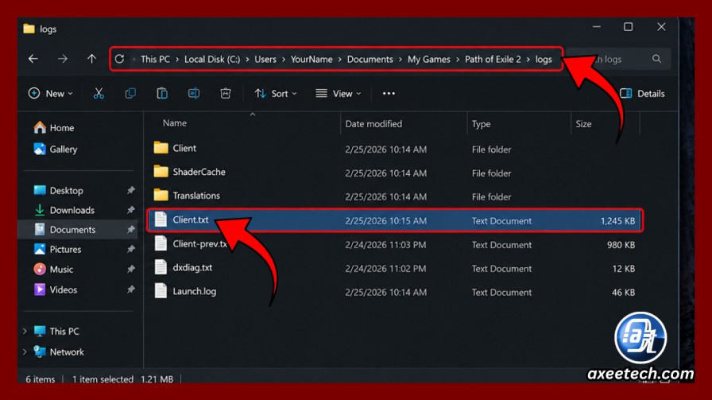Screen dimensions: 712x400
Task: Select the Client.txt file
Action: click(394, 220)
